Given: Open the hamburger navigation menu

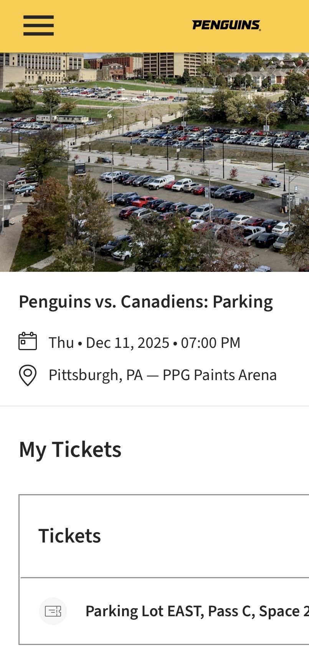Looking at the screenshot, I should (x=38, y=25).
